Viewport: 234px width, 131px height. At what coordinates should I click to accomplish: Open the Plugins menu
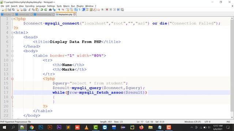click(80, 6)
